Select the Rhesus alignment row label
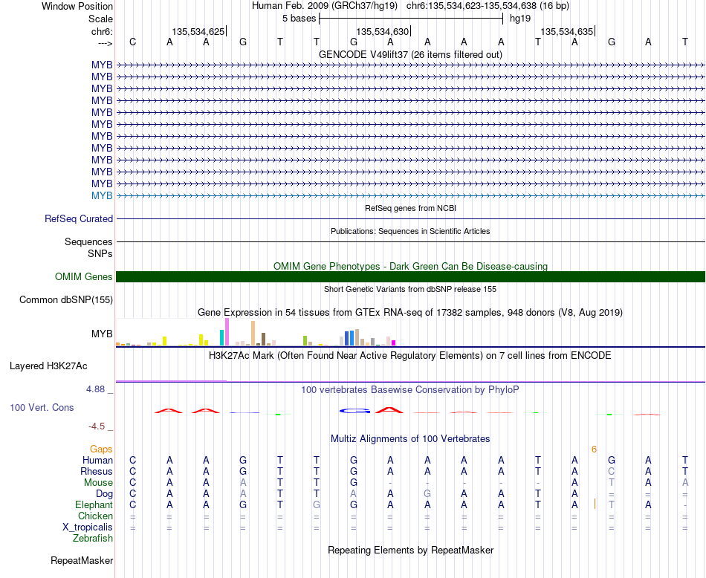The width and height of the screenshot is (706, 578). (x=97, y=471)
